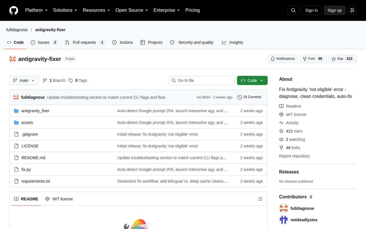Click the clock history icon beside 16 Commits
Viewport: 366px width, 229px height.
click(240, 97)
